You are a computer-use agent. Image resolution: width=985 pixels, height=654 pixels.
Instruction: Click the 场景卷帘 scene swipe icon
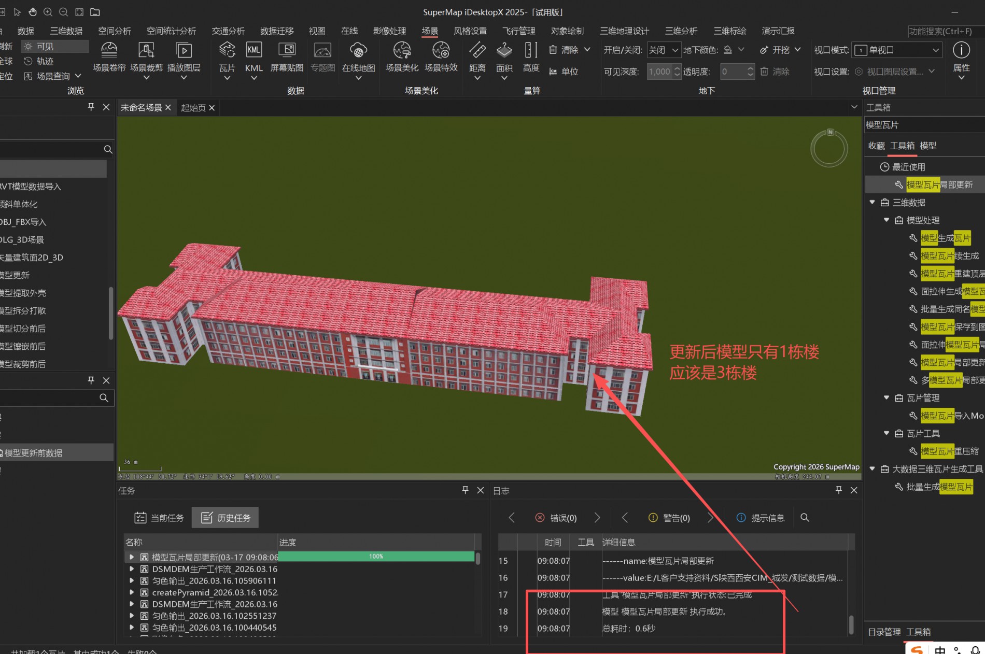click(x=109, y=51)
